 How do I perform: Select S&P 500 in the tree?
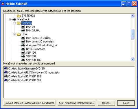click(31, 56)
